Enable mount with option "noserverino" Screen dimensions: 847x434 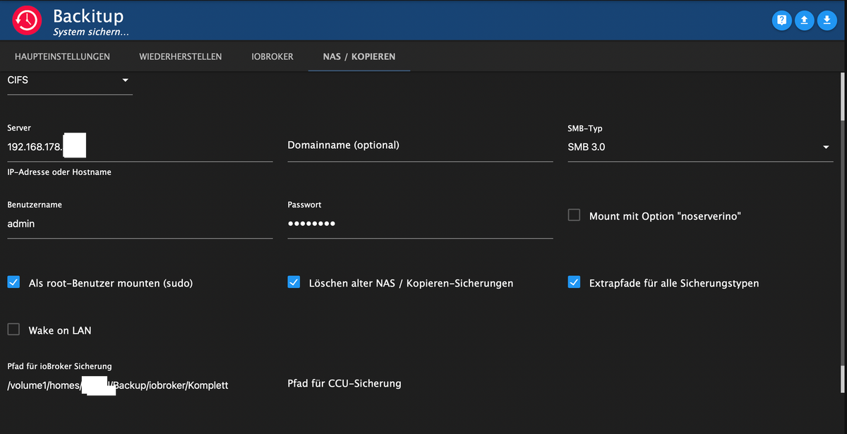[575, 215]
